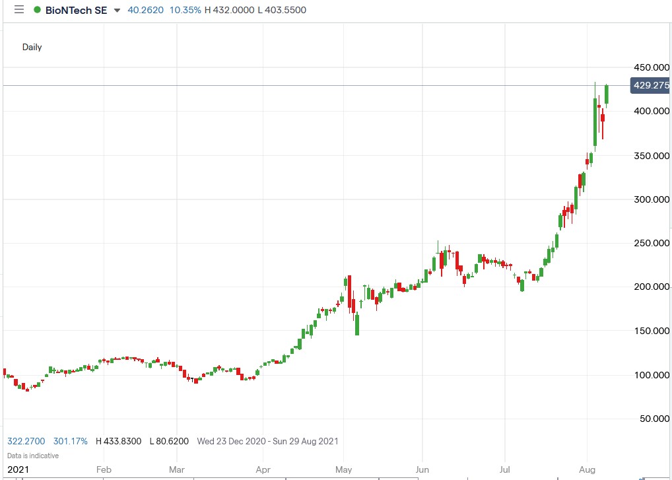Click the H 432.0000 daily high value

coord(229,10)
